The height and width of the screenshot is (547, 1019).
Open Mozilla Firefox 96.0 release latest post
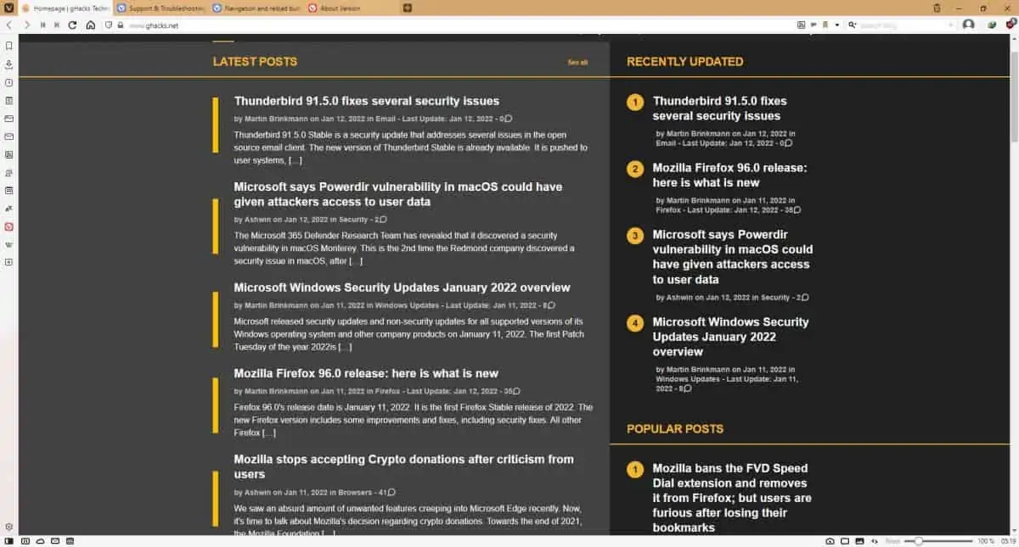tap(366, 373)
